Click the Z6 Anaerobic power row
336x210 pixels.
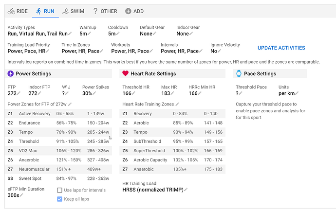point(58,160)
